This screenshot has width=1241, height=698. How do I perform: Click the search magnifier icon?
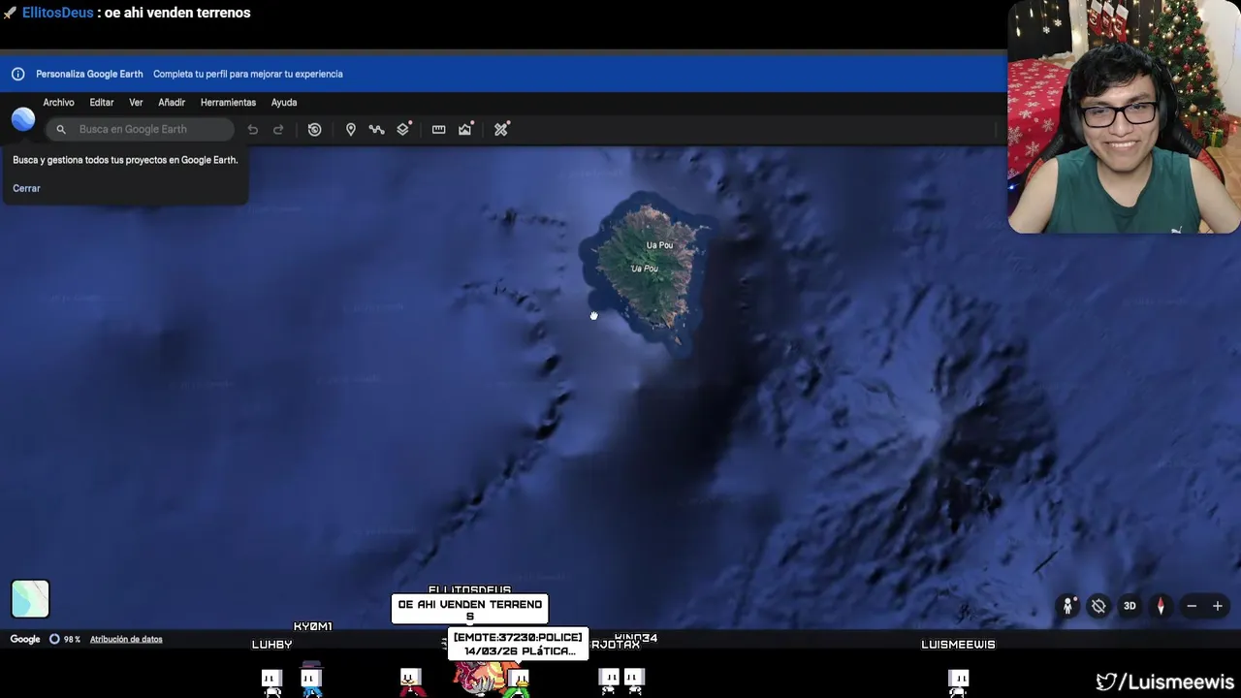(61, 129)
